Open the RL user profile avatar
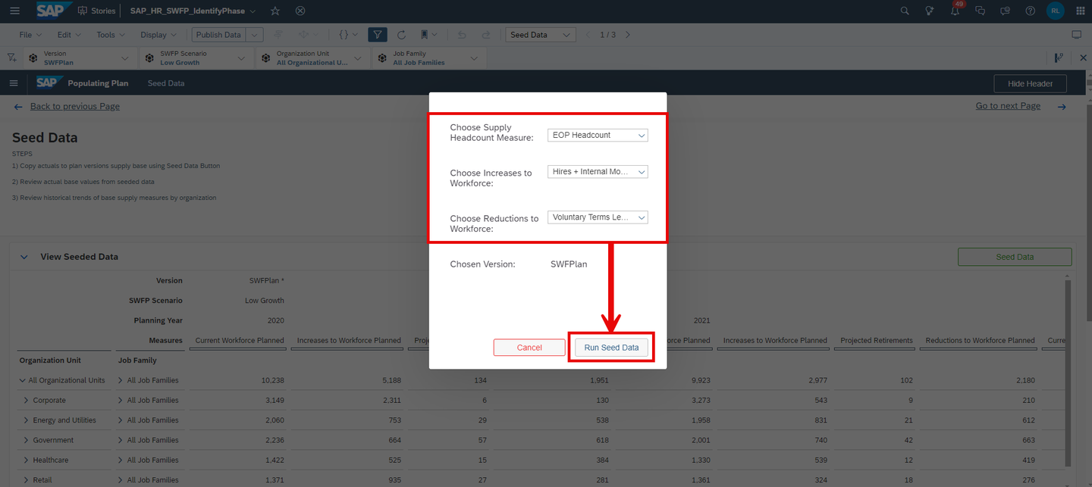This screenshot has width=1092, height=487. pyautogui.click(x=1055, y=11)
